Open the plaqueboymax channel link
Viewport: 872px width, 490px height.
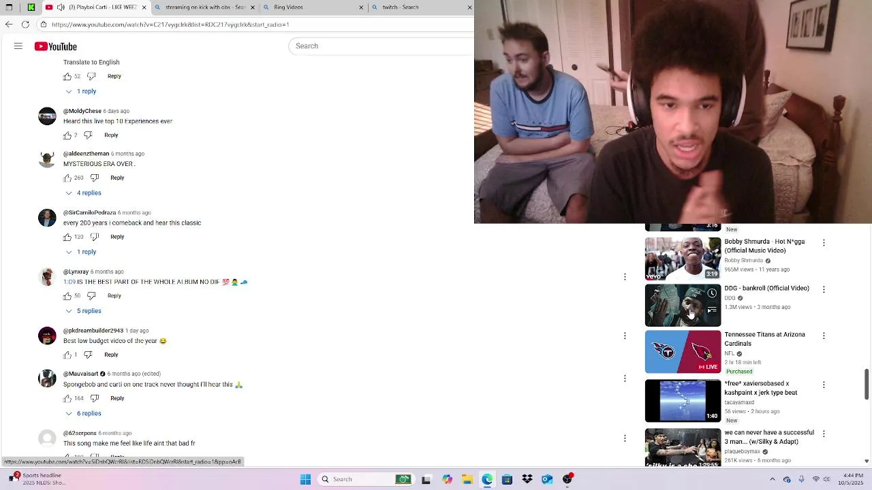click(743, 452)
